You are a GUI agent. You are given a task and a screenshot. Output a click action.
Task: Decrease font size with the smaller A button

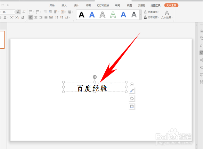24,12
